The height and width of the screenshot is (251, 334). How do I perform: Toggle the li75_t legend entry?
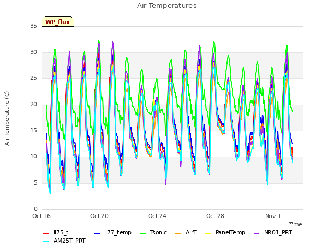(56, 232)
